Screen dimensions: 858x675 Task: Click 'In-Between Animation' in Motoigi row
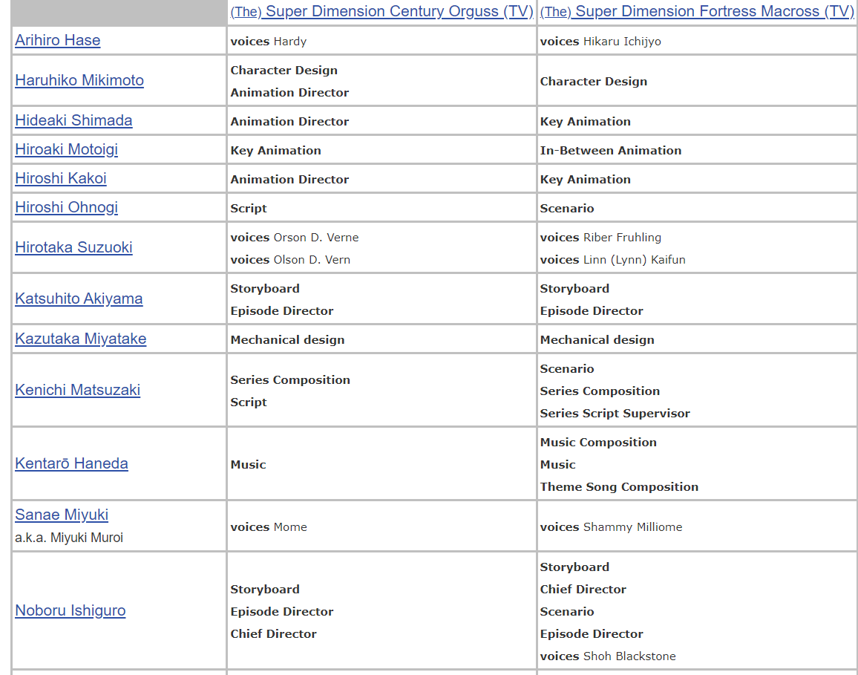611,151
